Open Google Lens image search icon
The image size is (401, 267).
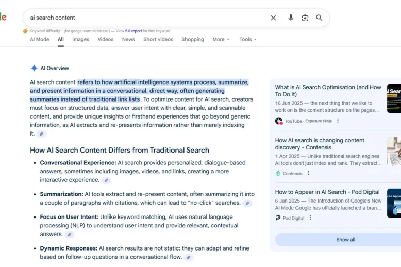point(305,18)
